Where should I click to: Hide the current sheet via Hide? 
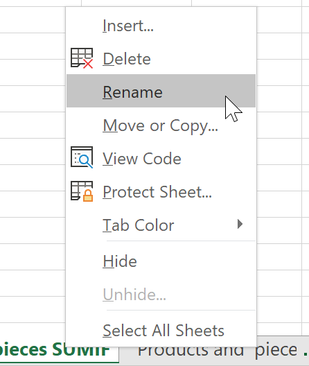pyautogui.click(x=161, y=261)
